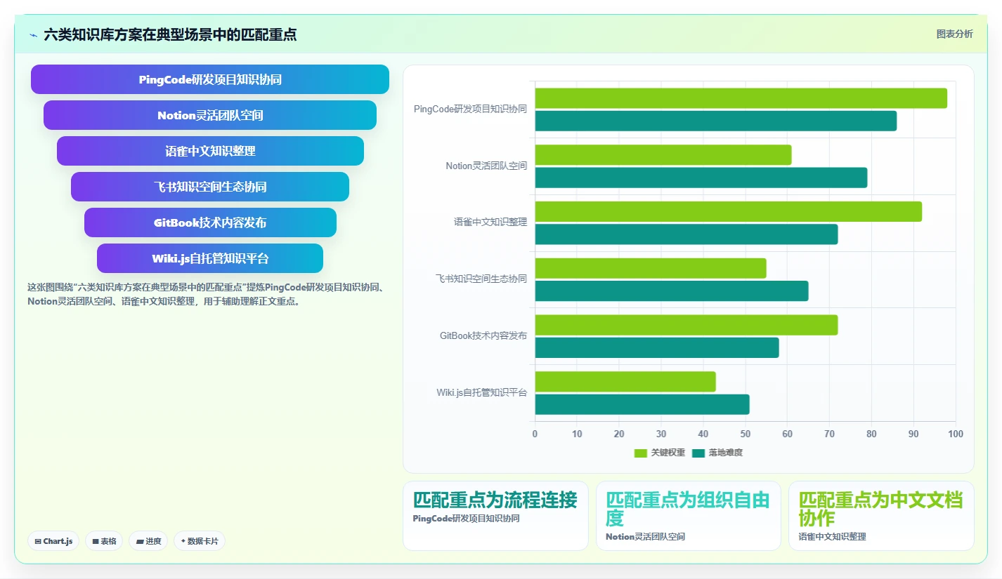Select the PingCode研发项目知识协同 funnel bar

point(210,79)
